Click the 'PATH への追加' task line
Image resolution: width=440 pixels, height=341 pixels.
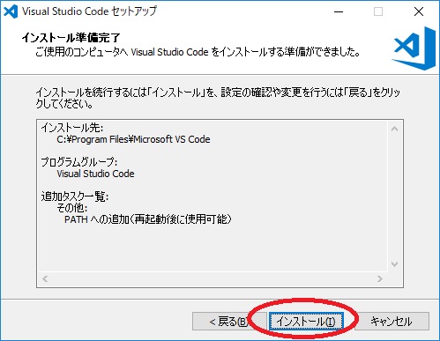tap(148, 219)
